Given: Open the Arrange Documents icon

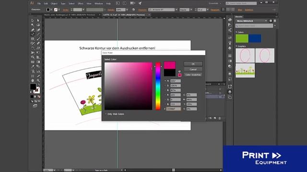Looking at the screenshot, I should [132, 3].
